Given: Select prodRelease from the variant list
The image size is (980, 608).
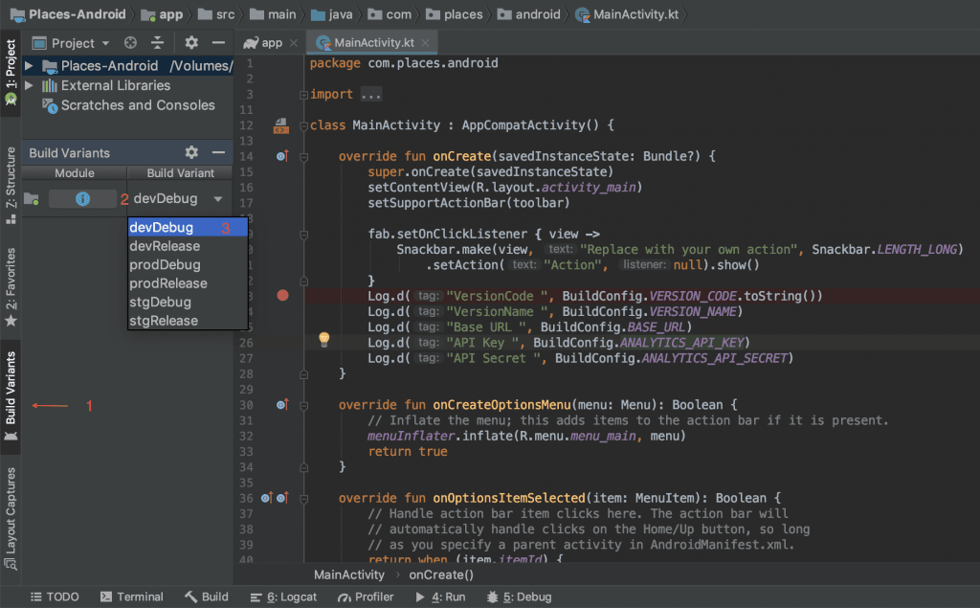Looking at the screenshot, I should 188,283.
